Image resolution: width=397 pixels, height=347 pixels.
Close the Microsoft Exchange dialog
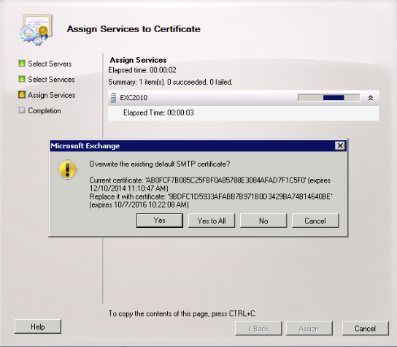(340, 146)
